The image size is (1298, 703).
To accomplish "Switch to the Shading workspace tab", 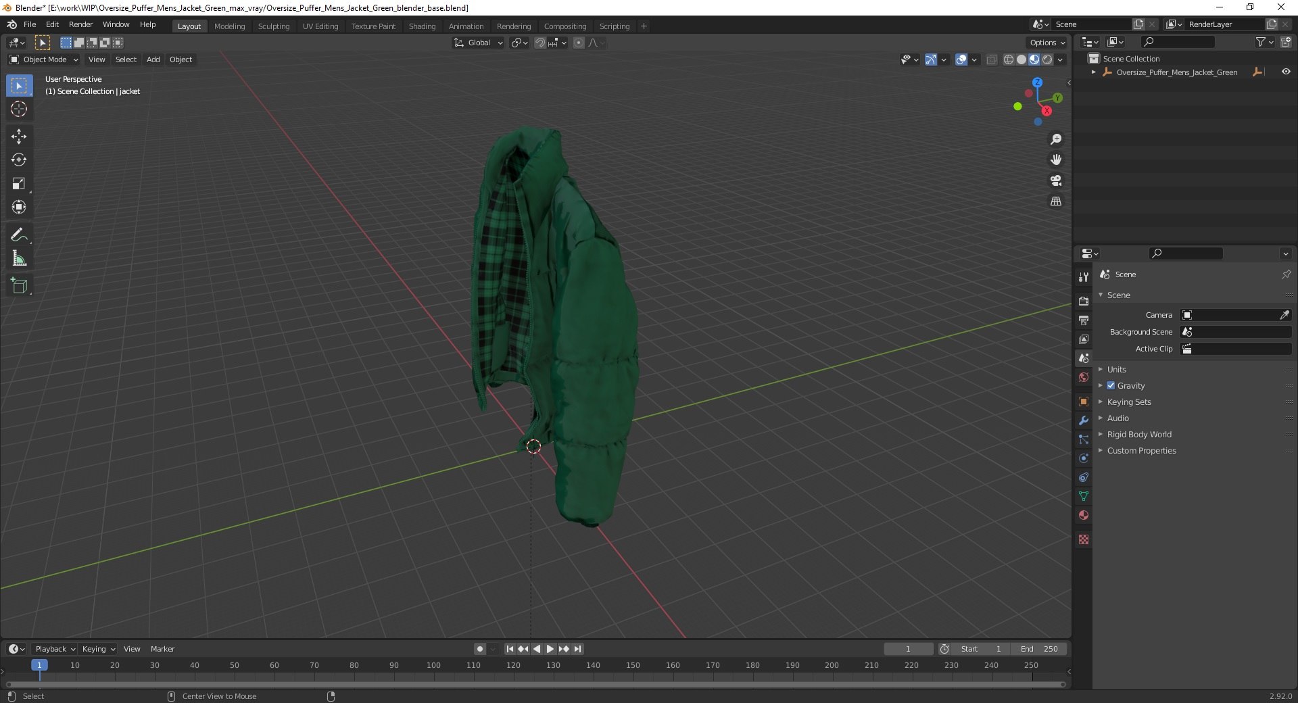I will tap(422, 26).
